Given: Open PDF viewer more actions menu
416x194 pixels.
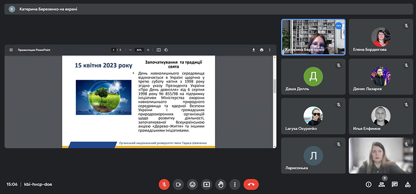Looking at the screenshot, I should pyautogui.click(x=270, y=50).
